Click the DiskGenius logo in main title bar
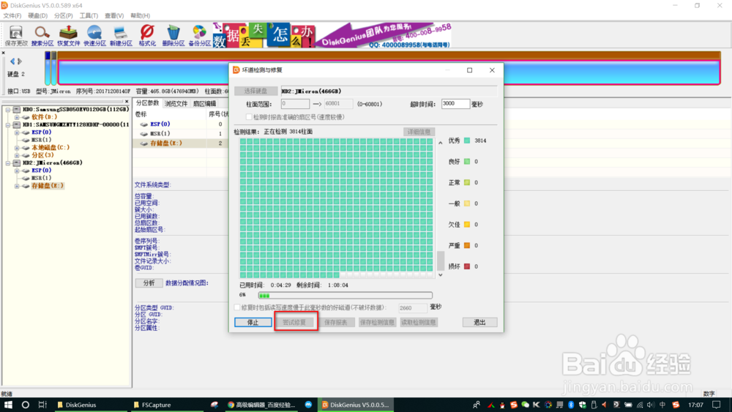This screenshot has width=732, height=412. click(4, 5)
